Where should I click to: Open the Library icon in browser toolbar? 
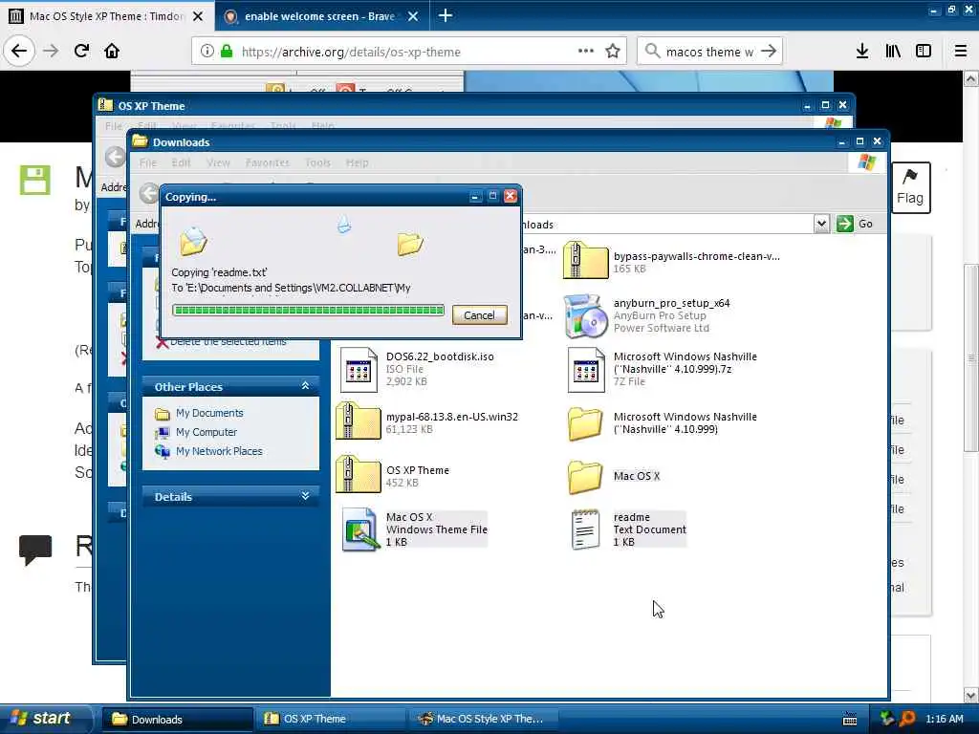pyautogui.click(x=893, y=52)
